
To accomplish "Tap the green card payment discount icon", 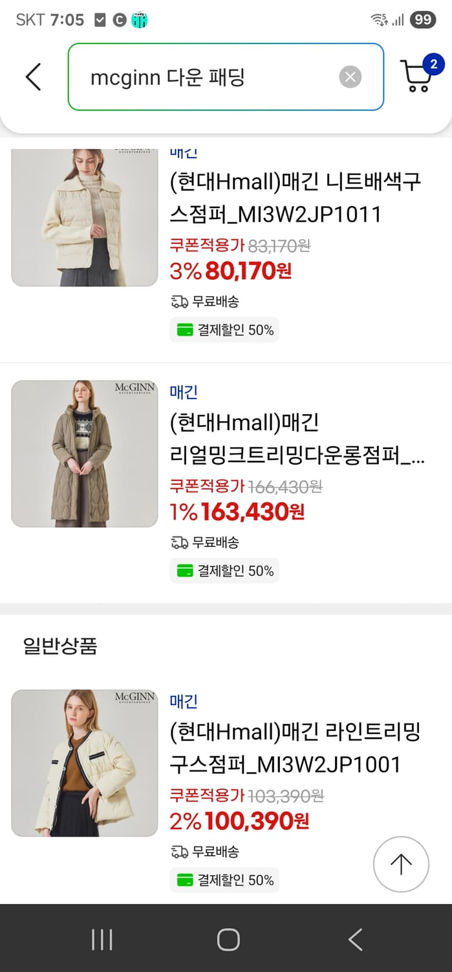I will (186, 329).
